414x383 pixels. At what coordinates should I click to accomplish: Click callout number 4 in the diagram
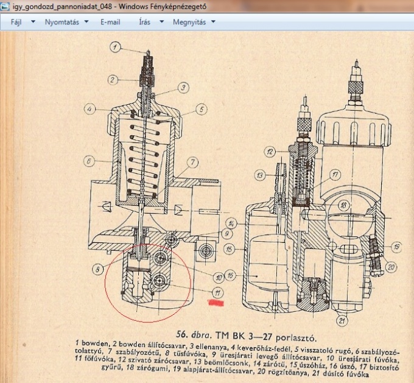click(89, 110)
